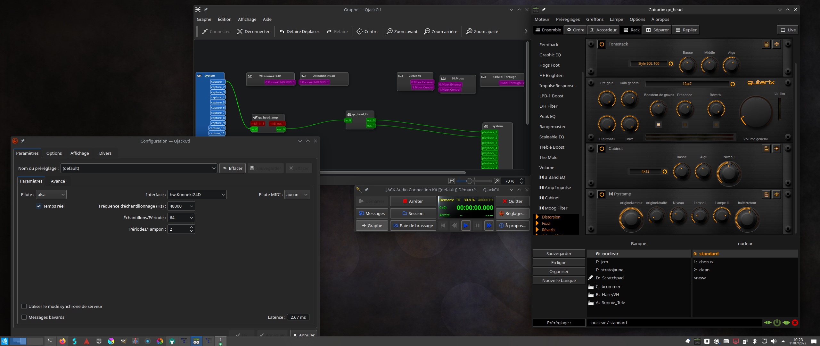Expand the Distorsion plugin category
The width and height of the screenshot is (820, 346).
click(x=537, y=217)
